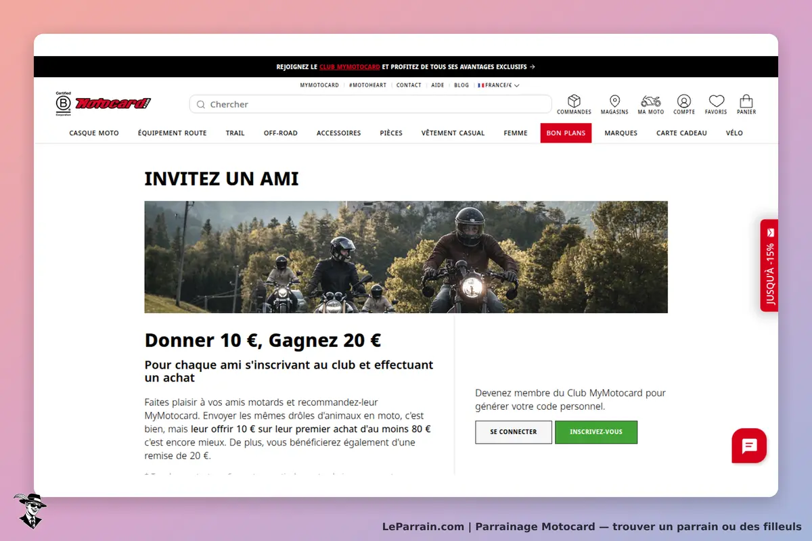812x541 pixels.
Task: Click the B Corporation certified badge
Action: coord(63,104)
